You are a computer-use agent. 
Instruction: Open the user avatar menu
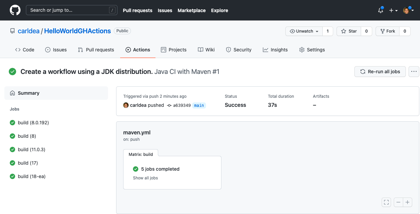coord(408,10)
